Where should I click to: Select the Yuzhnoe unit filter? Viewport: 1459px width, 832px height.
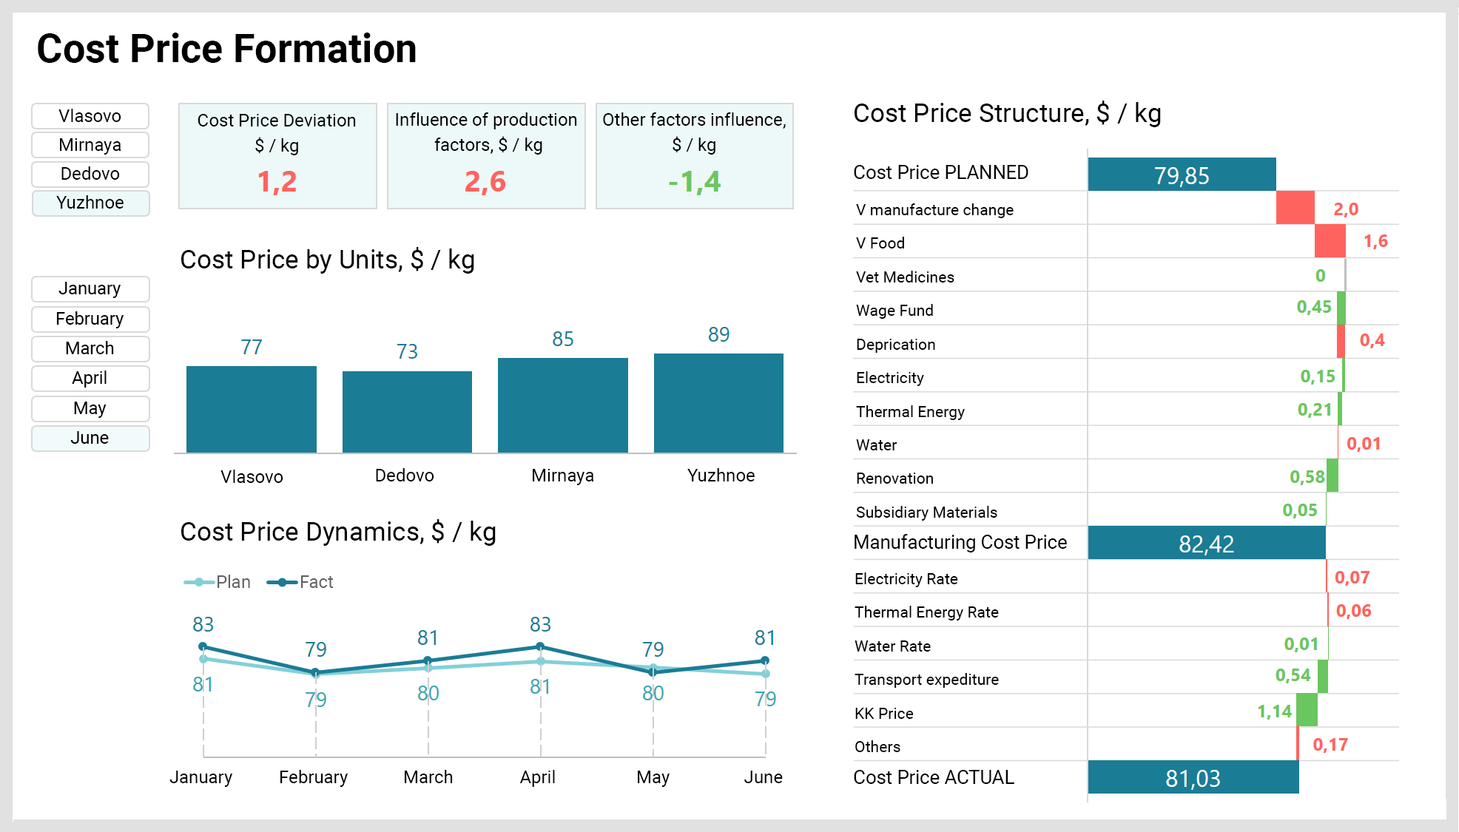pyautogui.click(x=90, y=203)
